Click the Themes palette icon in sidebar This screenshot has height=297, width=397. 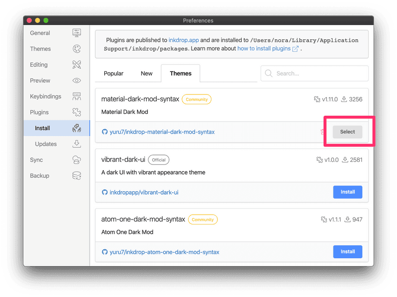pyautogui.click(x=76, y=49)
